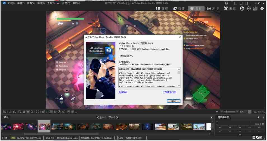This screenshot has height=141, width=267.
Task: Open the 编辑(E) menu
Action: tap(21, 3)
